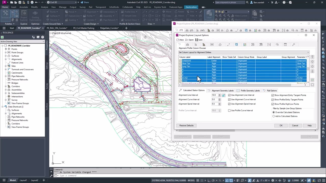Click Restore Defaults button
Viewport: 326px width, 183px height.
(x=186, y=126)
